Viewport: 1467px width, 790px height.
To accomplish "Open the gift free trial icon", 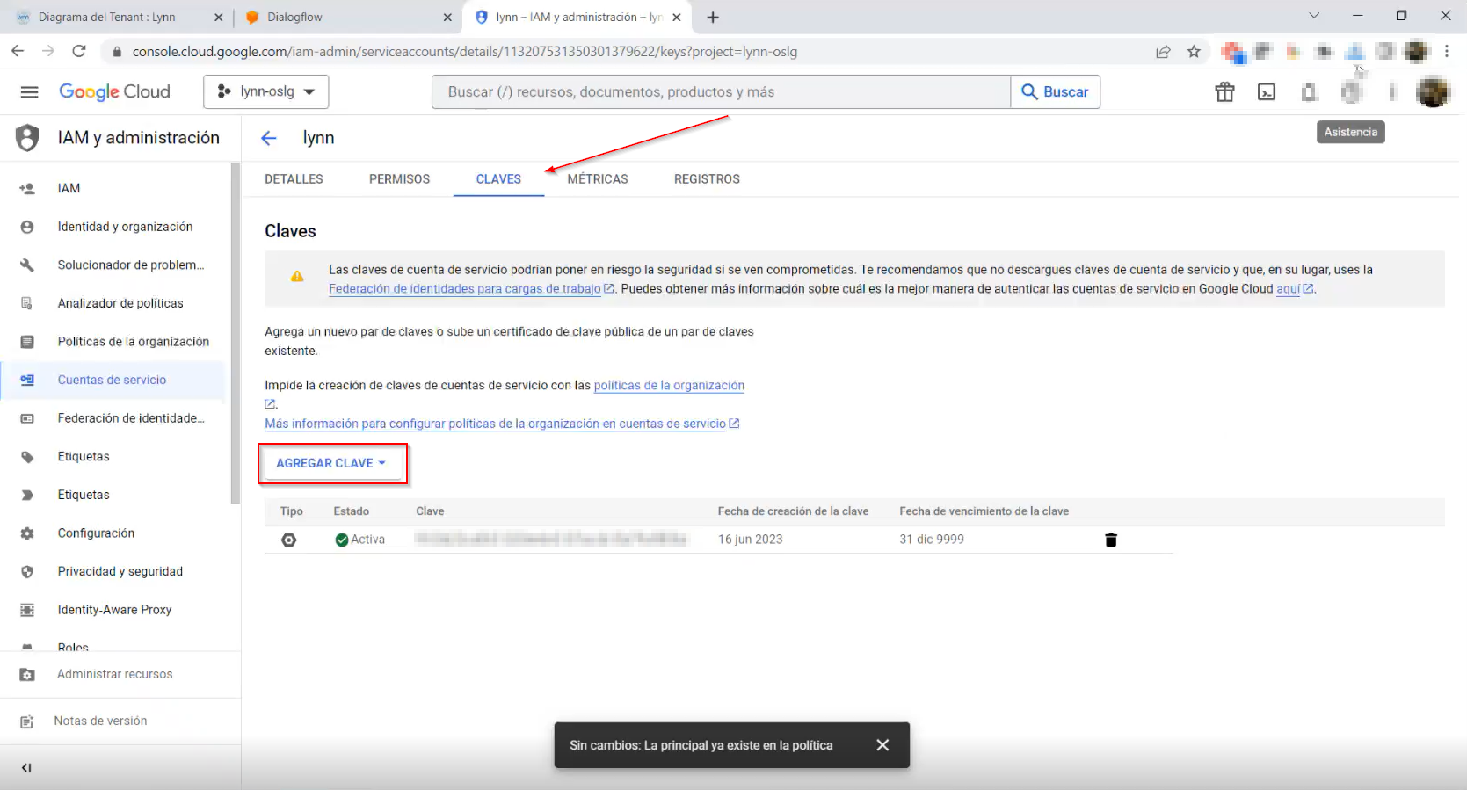I will [x=1224, y=92].
